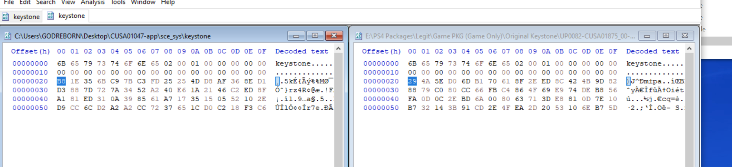
Task: Minimize the CUSA01047 keystone window
Action: click(296, 35)
